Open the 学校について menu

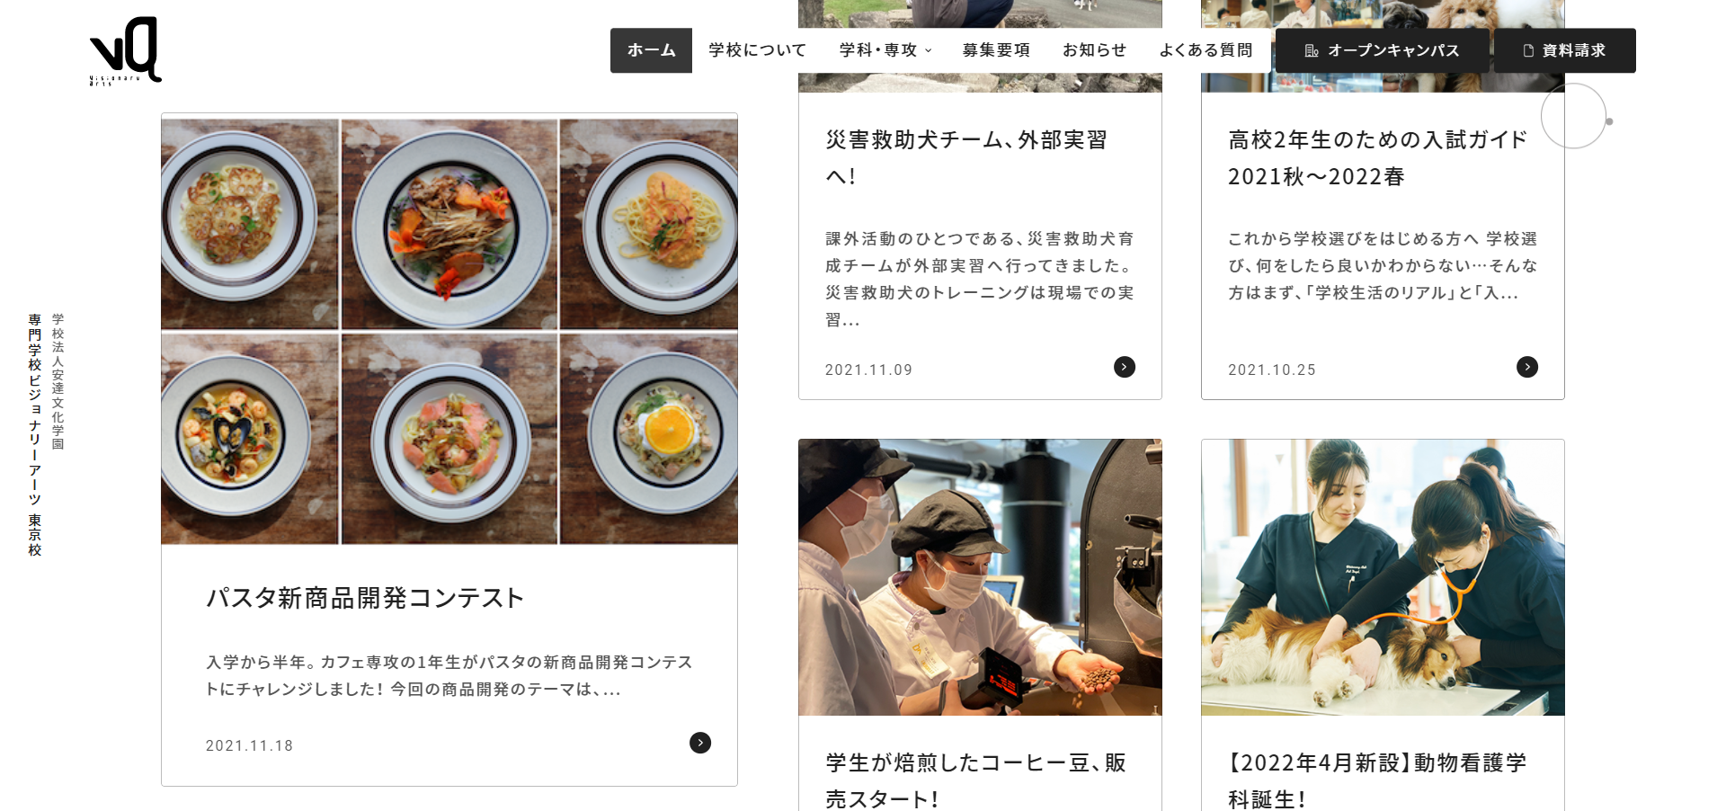(757, 50)
